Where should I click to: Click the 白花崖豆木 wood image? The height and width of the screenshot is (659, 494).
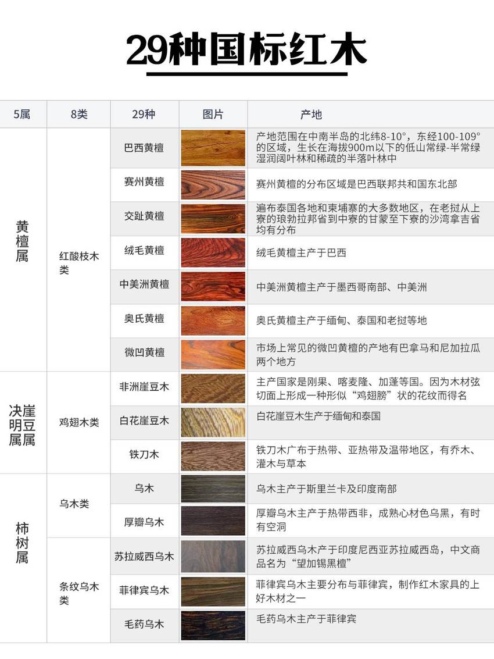tap(213, 422)
